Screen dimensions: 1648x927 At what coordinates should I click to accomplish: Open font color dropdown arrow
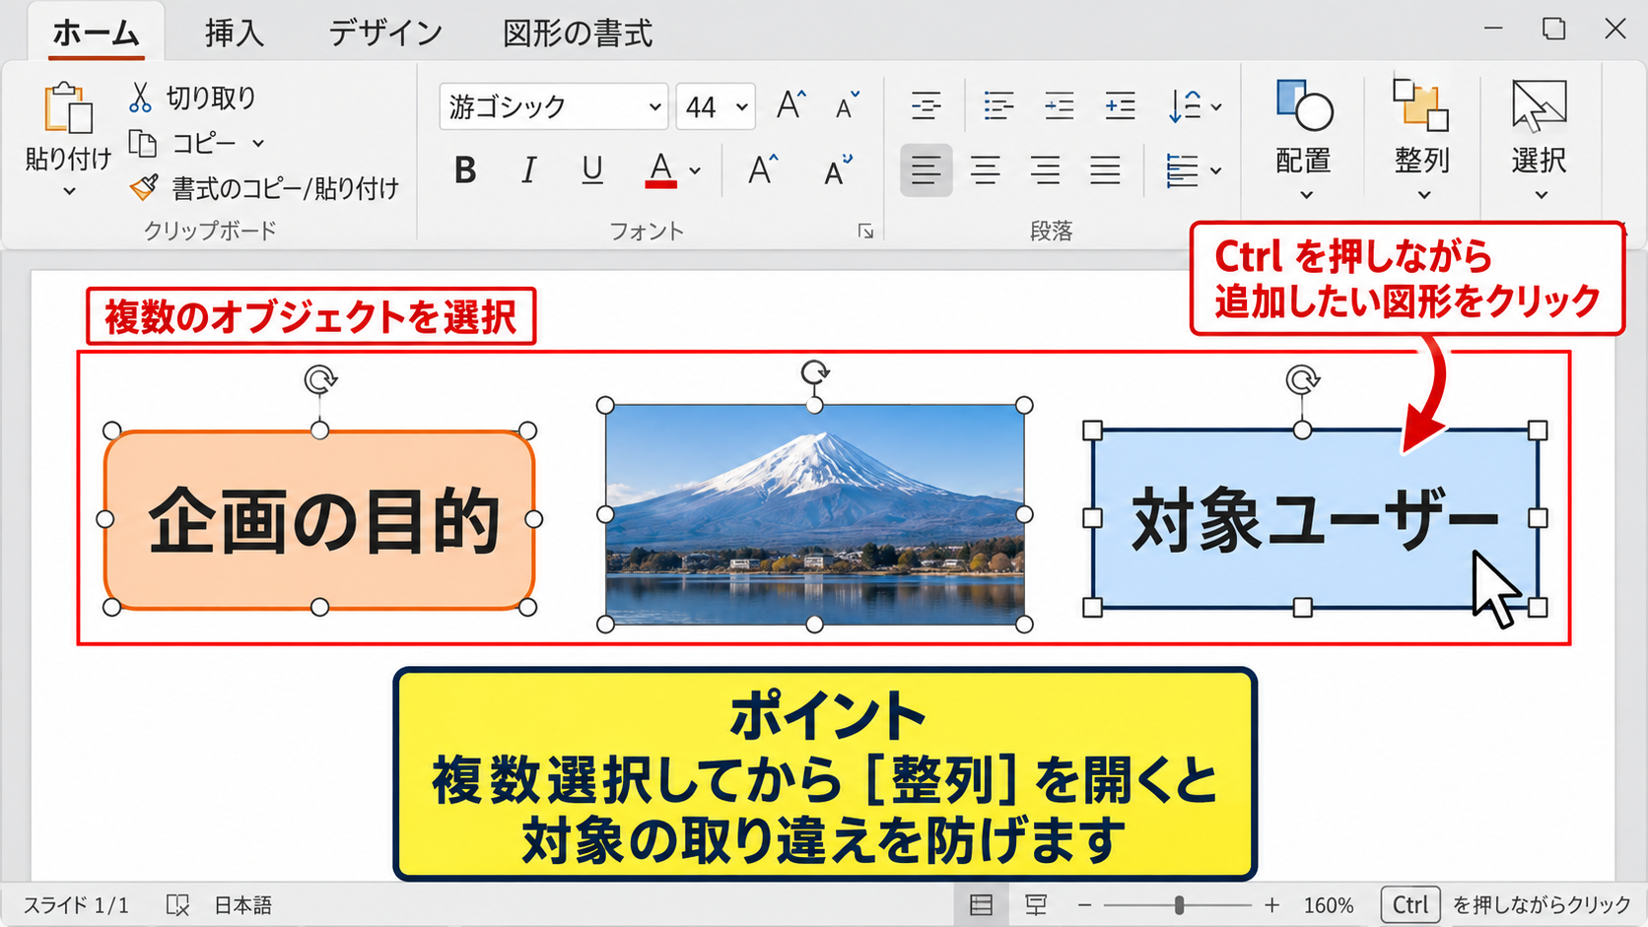click(695, 171)
